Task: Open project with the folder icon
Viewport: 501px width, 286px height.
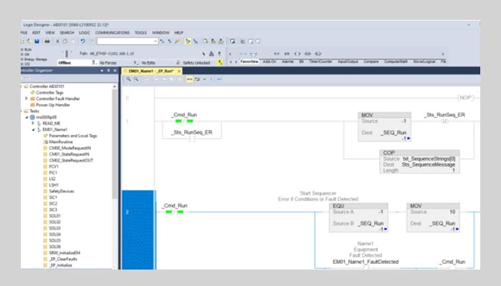Action: coord(29,41)
